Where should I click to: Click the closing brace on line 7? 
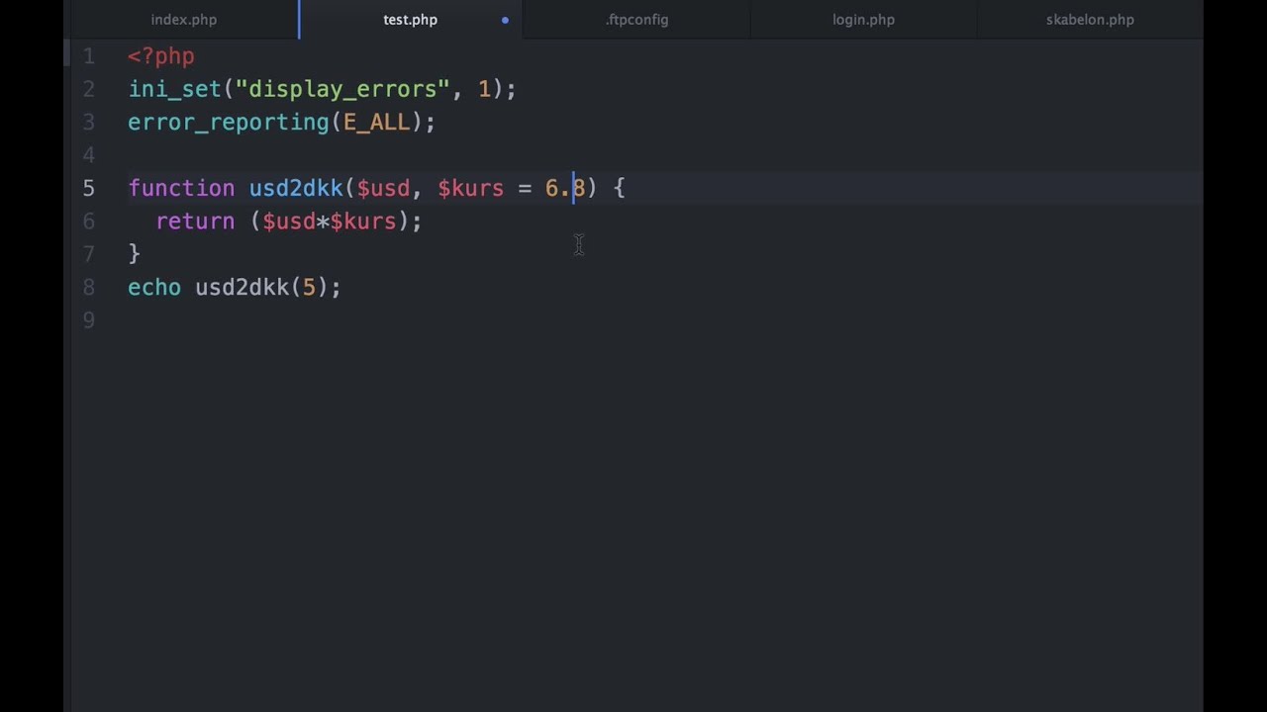click(134, 254)
